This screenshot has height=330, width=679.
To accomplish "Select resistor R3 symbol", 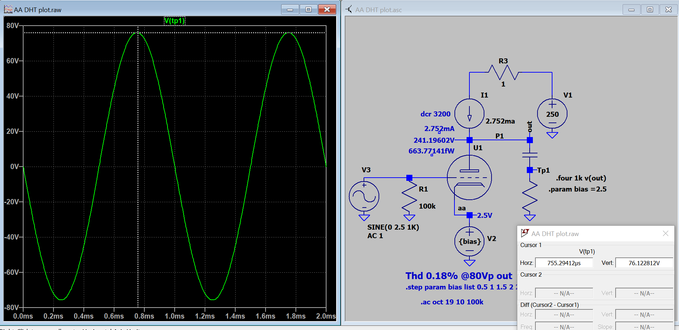I will click(x=503, y=72).
